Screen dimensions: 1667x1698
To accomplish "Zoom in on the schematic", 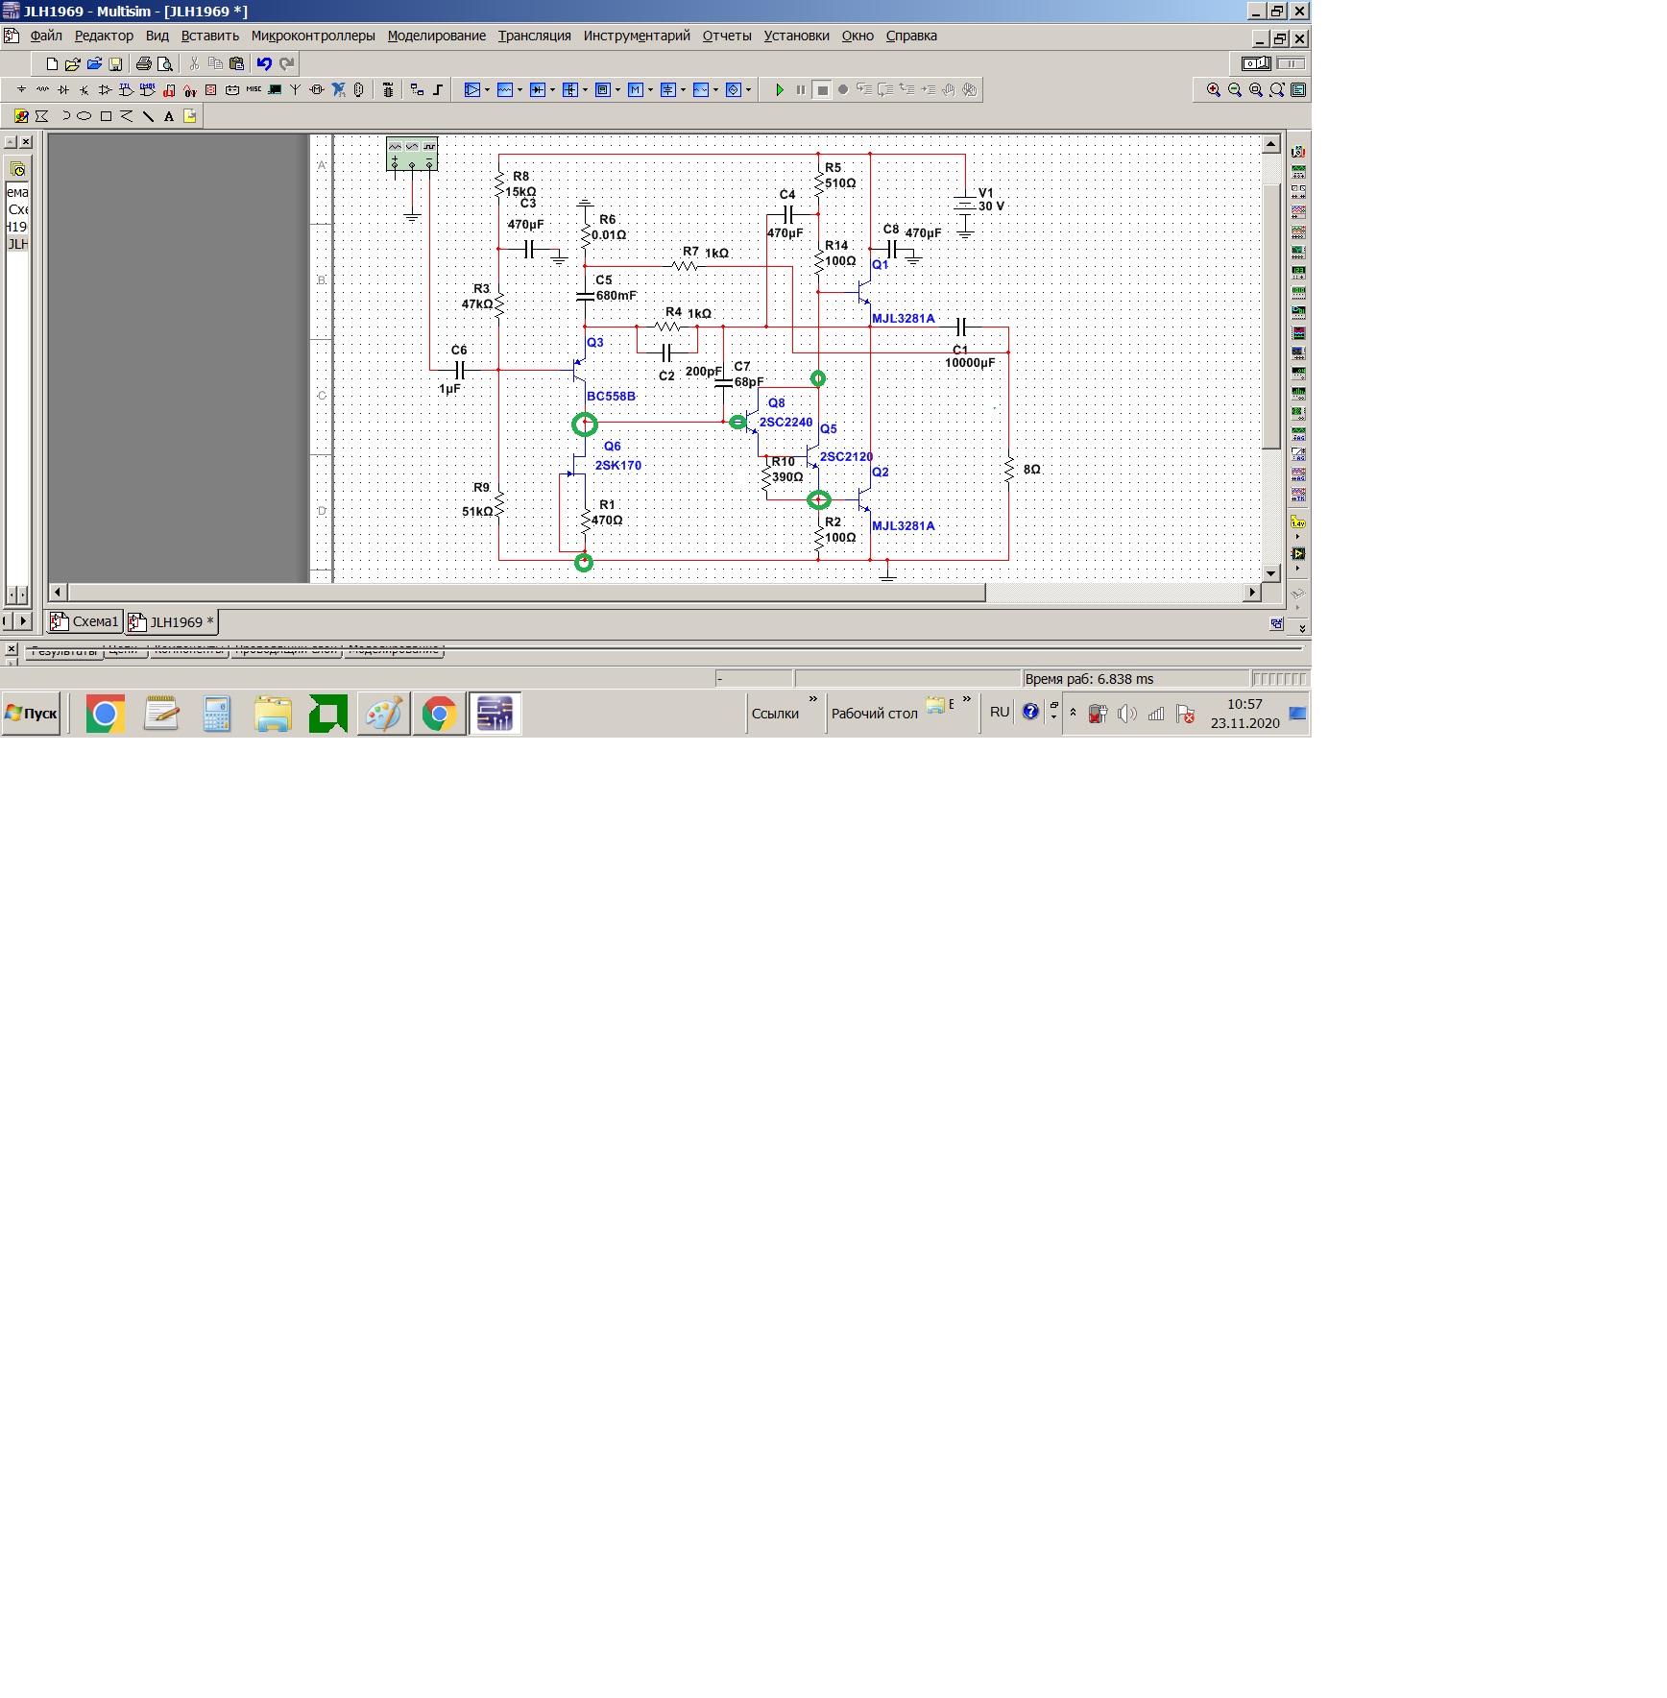I will [x=1214, y=89].
